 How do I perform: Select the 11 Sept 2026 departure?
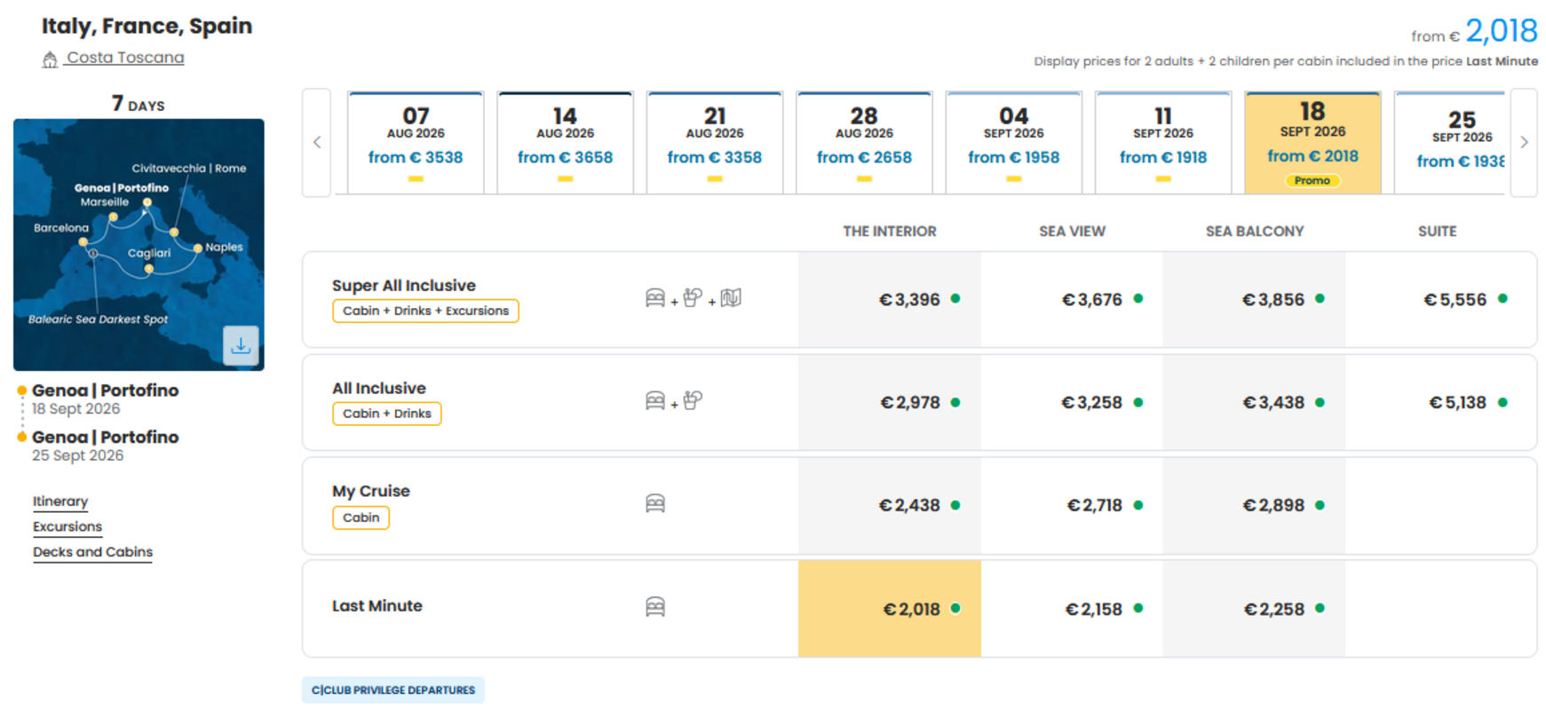1163,143
